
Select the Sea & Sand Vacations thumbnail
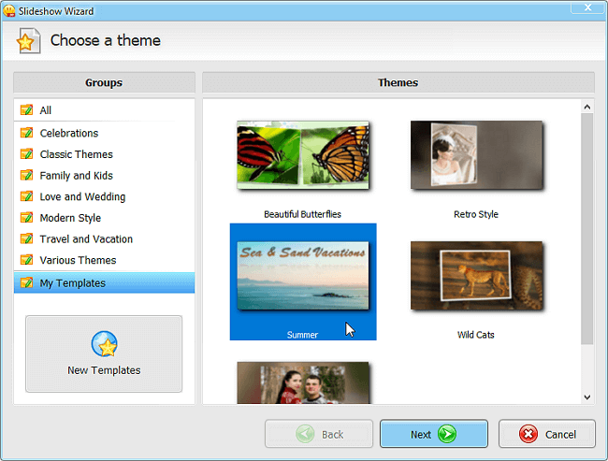[x=303, y=276]
